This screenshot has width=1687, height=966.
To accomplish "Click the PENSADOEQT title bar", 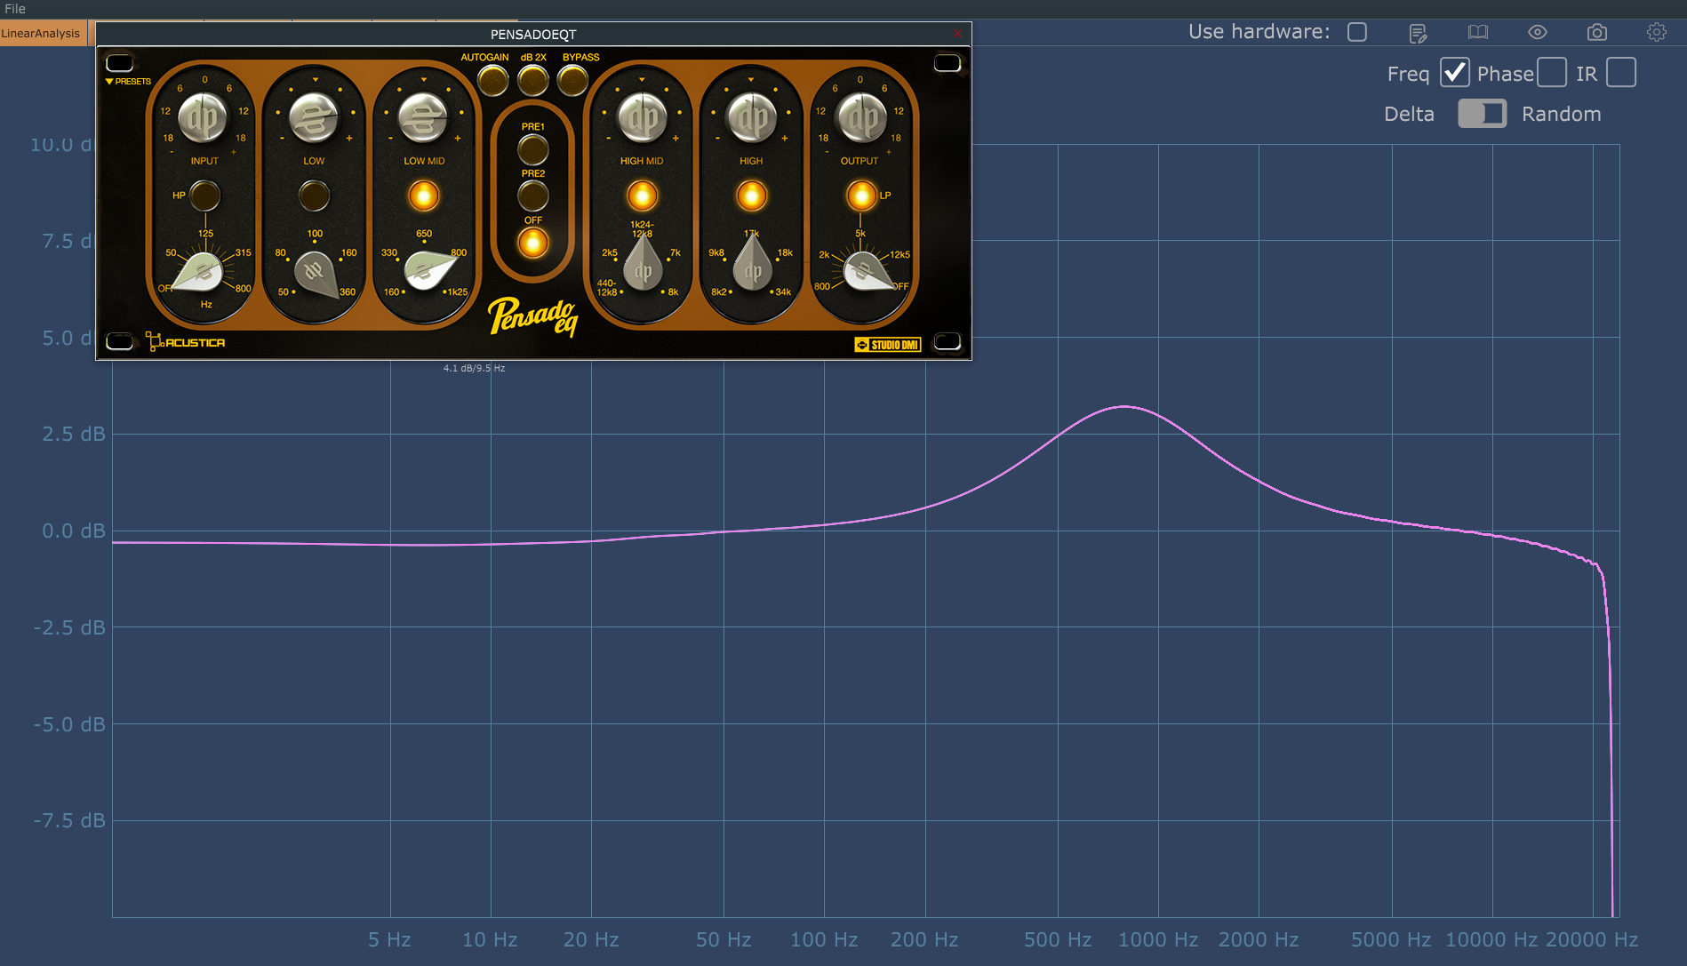I will click(533, 34).
